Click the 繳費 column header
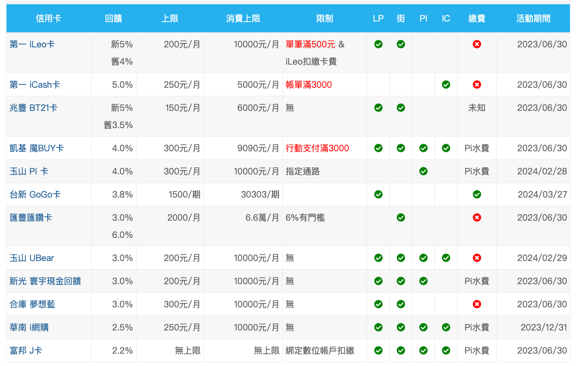 coord(477,19)
